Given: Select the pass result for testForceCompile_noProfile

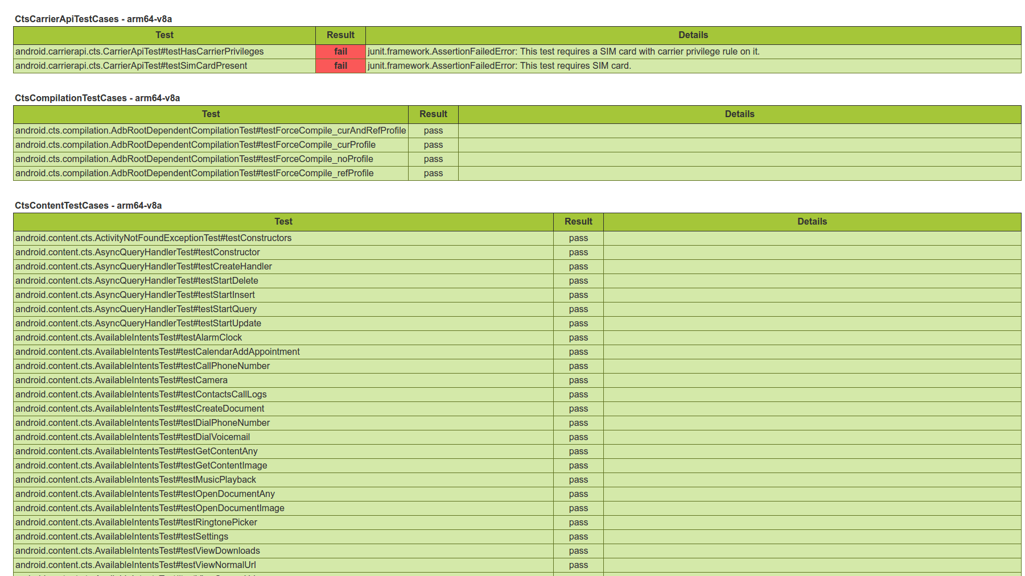Looking at the screenshot, I should pos(433,159).
